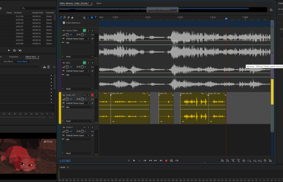Show the track effects (fx) view
The height and width of the screenshot is (182, 283).
pyautogui.click(x=65, y=17)
